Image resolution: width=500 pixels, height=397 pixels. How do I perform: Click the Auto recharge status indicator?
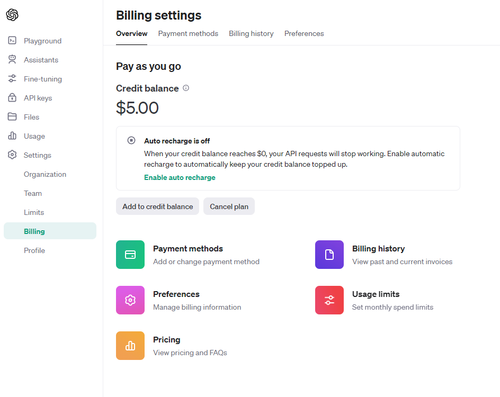pos(131,140)
